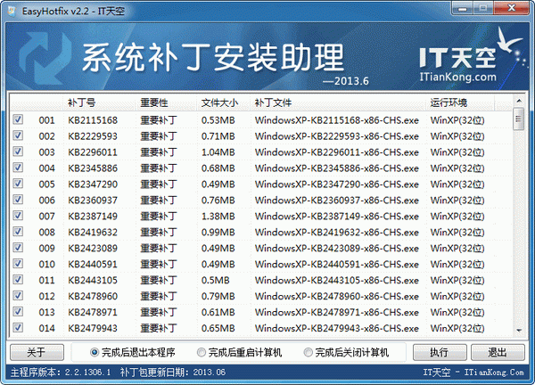Image resolution: width=535 pixels, height=385 pixels.
Task: Click the 1.38MB file size cell
Action: [218, 217]
